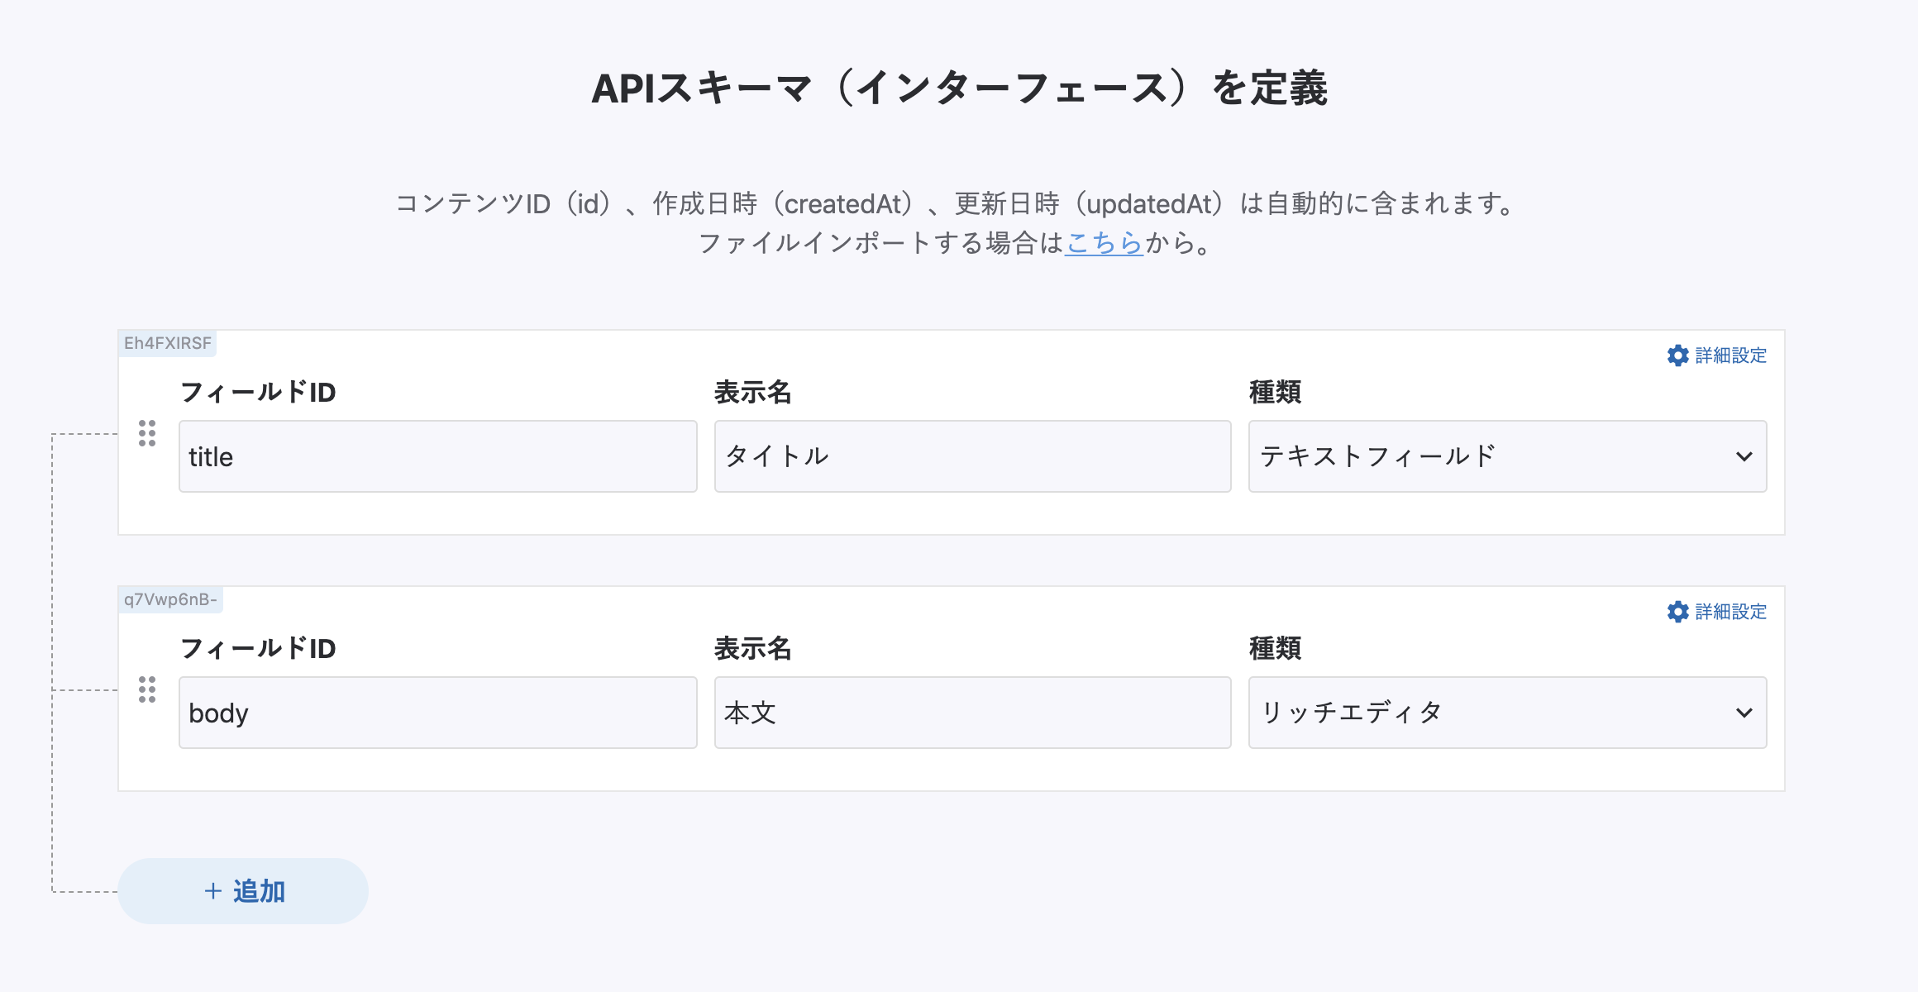Click the display name input showing 本文

click(972, 713)
